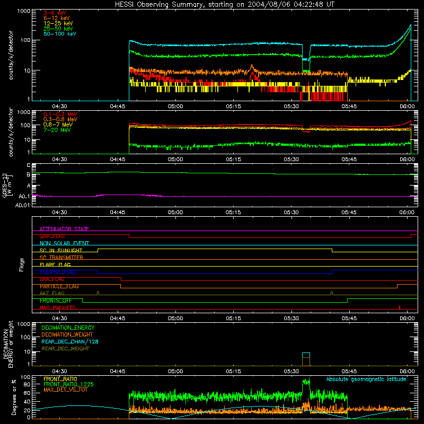Select the cyan 50-100 keV legend label
The width and height of the screenshot is (424, 424).
(60, 34)
